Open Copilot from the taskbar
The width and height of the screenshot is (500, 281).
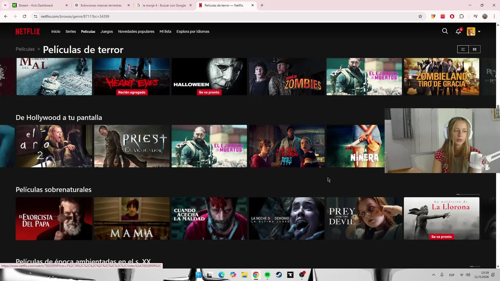pyautogui.click(x=233, y=275)
